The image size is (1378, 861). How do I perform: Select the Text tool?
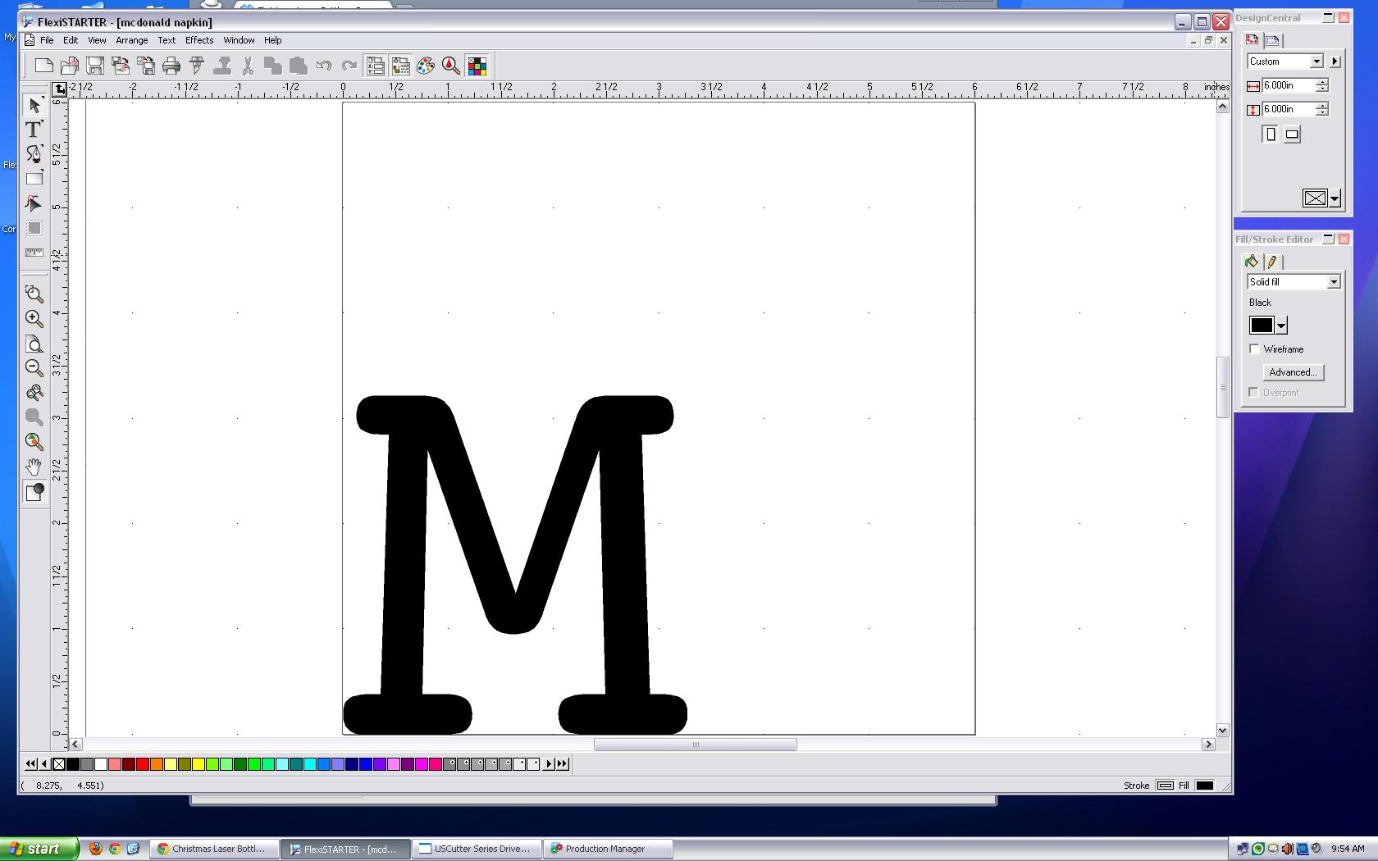34,130
